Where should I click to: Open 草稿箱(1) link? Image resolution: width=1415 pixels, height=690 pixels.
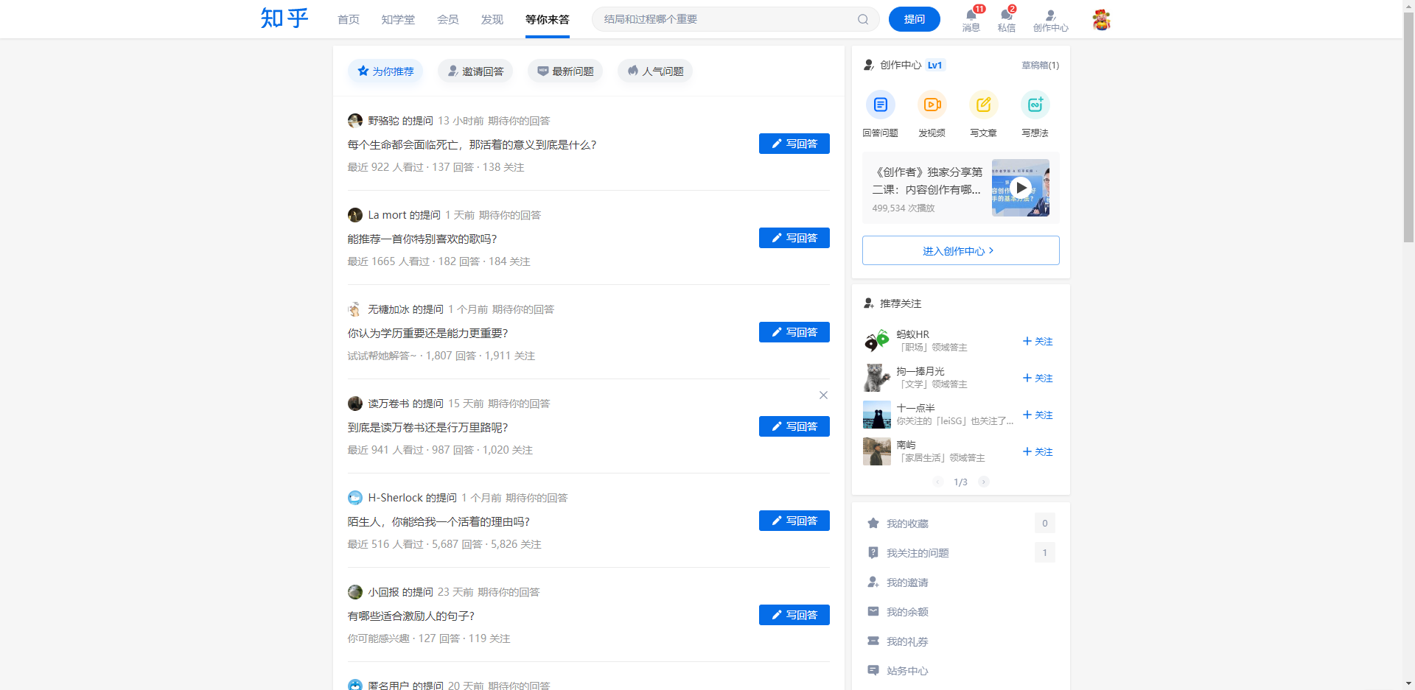[1041, 66]
